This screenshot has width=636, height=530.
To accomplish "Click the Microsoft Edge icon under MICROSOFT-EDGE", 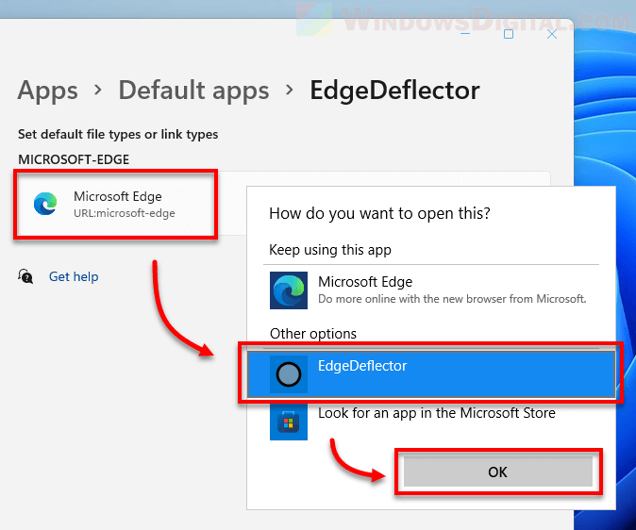I will [45, 204].
